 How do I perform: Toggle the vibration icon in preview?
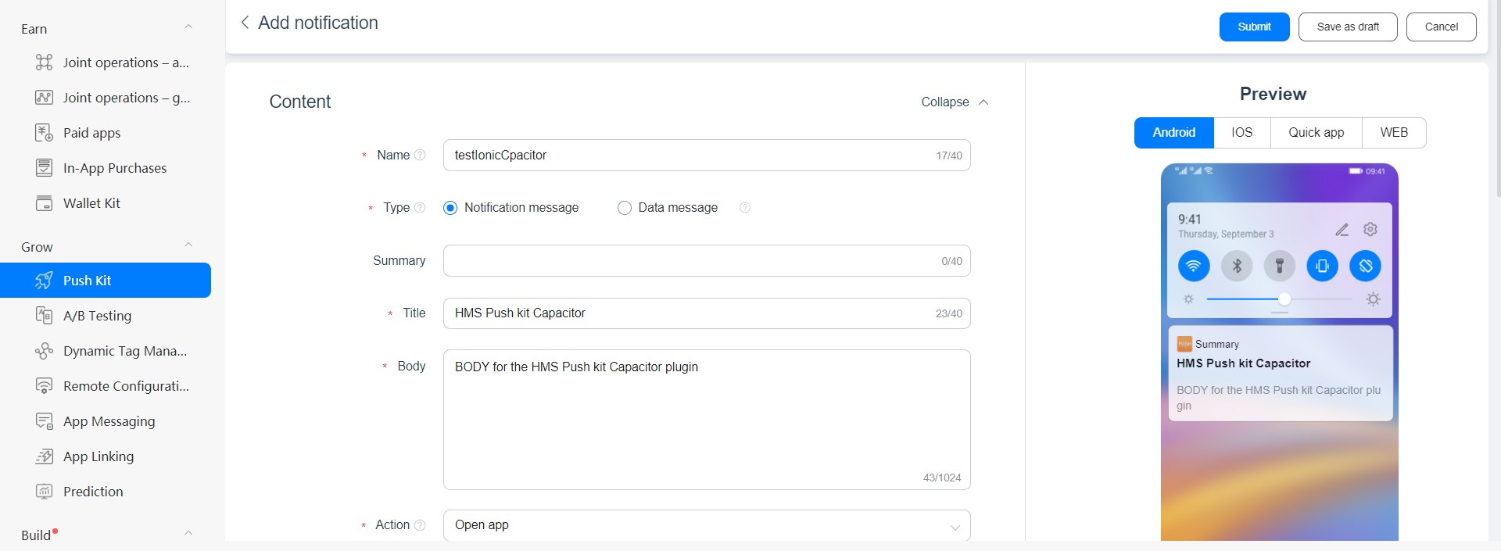click(1323, 266)
